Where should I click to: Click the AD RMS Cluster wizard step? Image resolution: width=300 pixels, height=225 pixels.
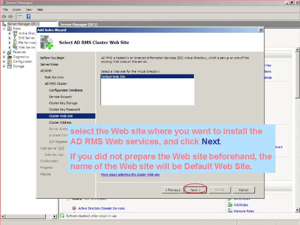tap(56, 83)
